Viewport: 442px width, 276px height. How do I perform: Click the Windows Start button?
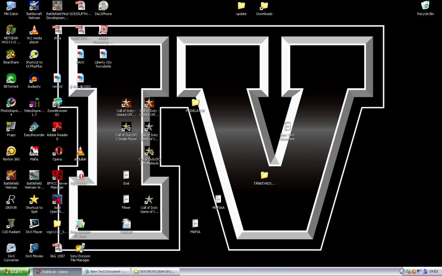(15, 272)
